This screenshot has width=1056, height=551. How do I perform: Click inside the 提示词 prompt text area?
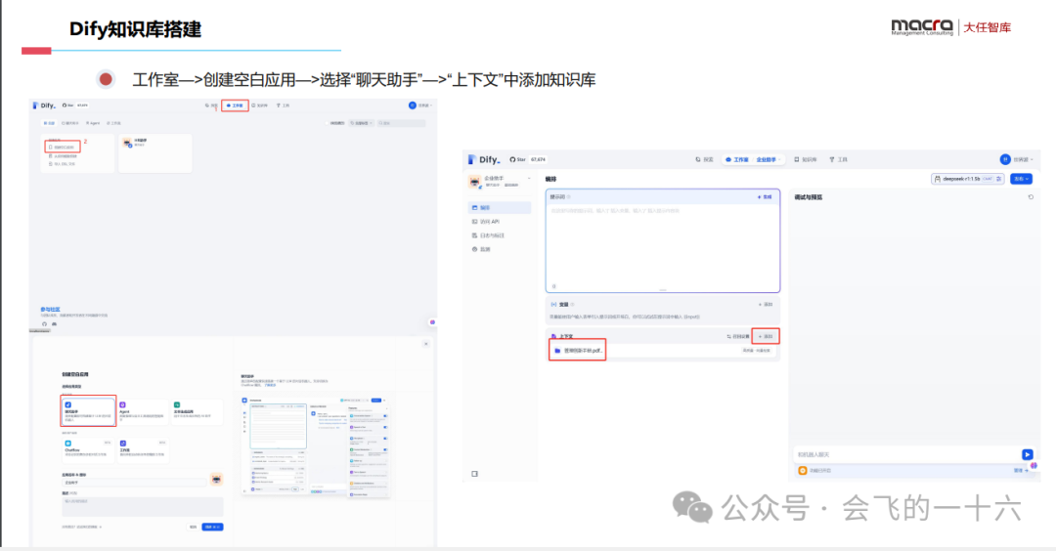(x=663, y=245)
